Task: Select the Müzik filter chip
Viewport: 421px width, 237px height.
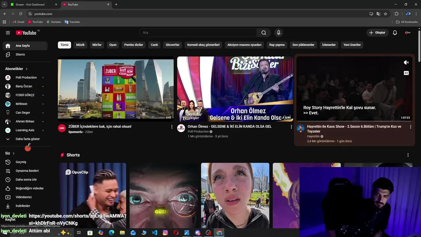Action: (x=80, y=45)
